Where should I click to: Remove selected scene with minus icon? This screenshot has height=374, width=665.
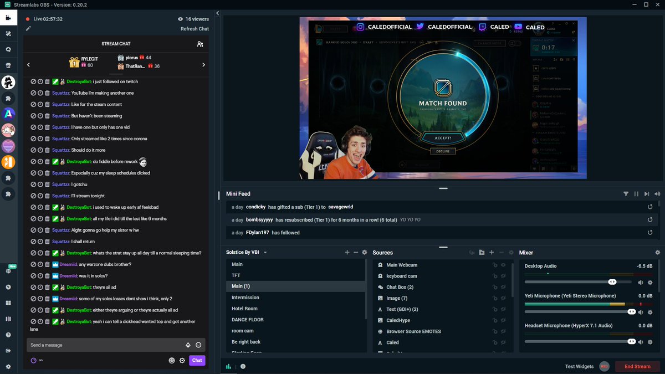(356, 253)
